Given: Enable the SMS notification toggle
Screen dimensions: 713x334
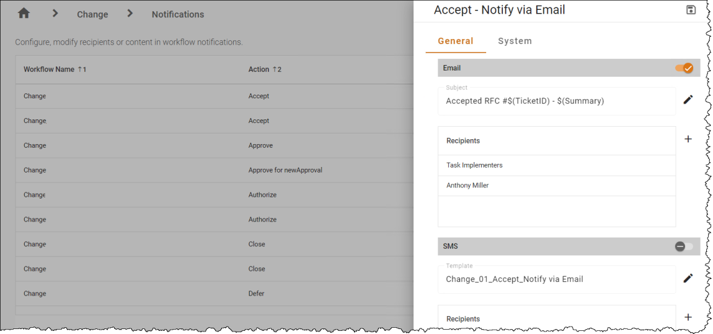Looking at the screenshot, I should [x=684, y=246].
